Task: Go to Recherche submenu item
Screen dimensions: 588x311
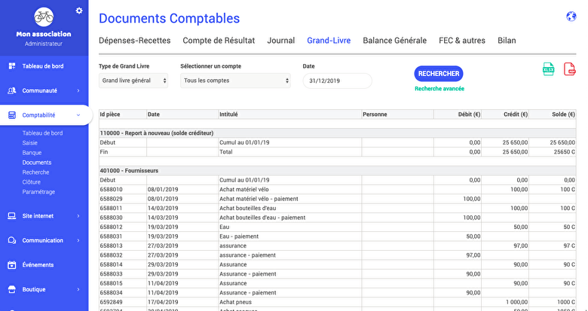Action: tap(35, 172)
